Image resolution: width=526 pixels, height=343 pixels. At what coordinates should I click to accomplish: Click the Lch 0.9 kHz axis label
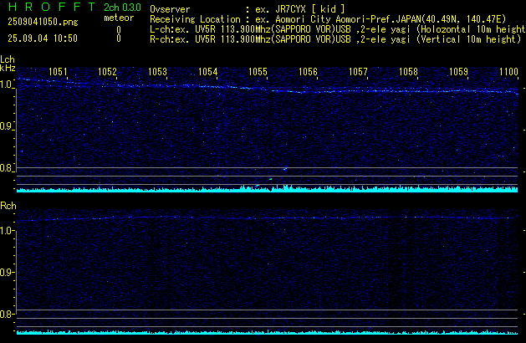pos(7,126)
